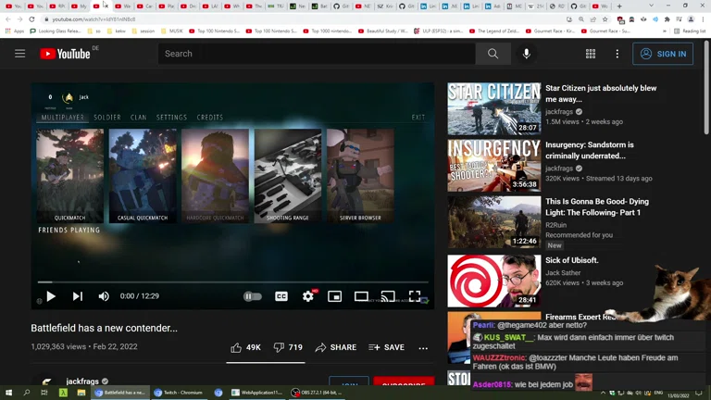Open the tab search dropdown arrow
Screen dimensions: 711x400
651,6
